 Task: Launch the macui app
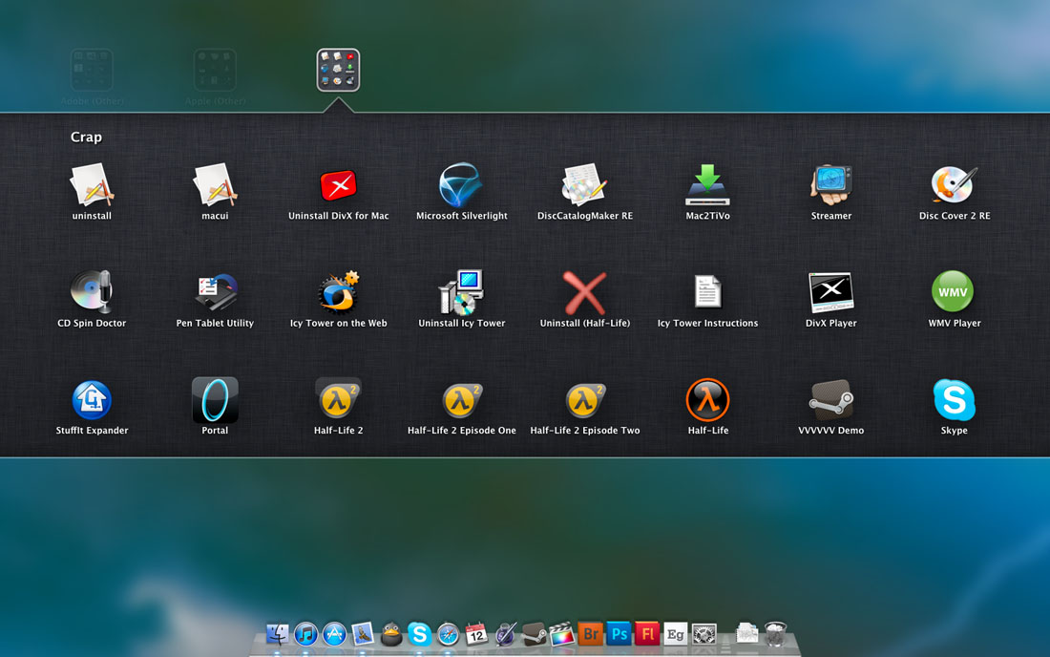[215, 185]
